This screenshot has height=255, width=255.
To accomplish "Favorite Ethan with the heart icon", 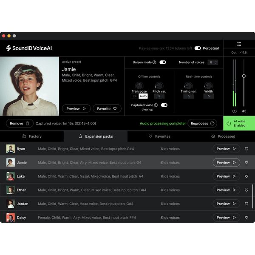I will click(x=246, y=190).
